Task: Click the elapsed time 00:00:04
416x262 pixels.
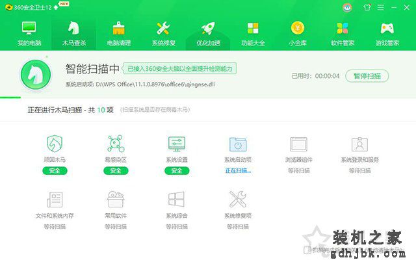Action: tap(327, 76)
